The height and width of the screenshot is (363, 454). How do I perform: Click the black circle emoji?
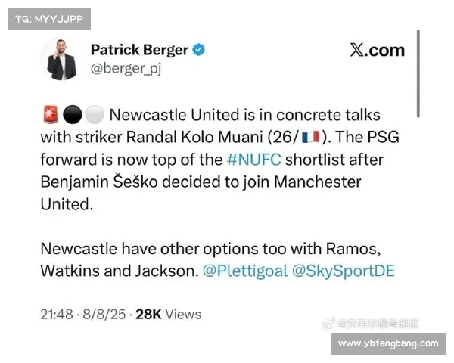tap(72, 115)
